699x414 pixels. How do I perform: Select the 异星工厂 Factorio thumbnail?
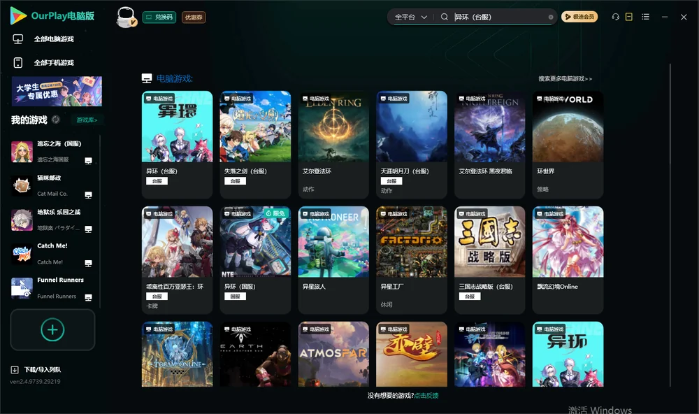tap(412, 242)
